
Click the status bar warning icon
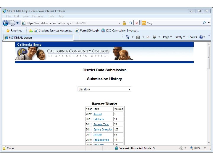(x=4, y=148)
